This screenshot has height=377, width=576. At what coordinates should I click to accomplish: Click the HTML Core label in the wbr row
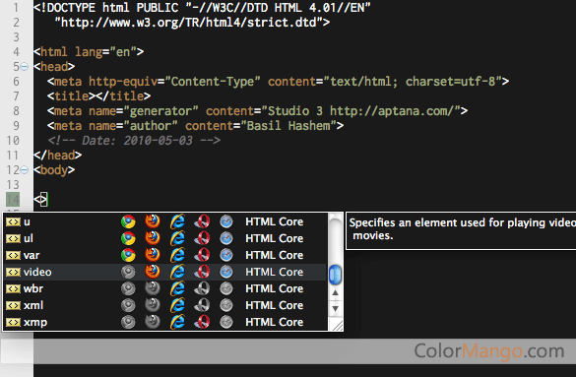coord(275,288)
